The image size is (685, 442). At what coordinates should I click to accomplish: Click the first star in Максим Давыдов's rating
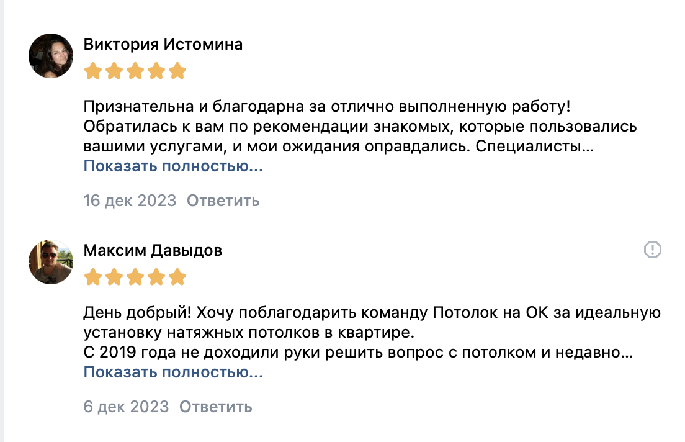(x=93, y=277)
